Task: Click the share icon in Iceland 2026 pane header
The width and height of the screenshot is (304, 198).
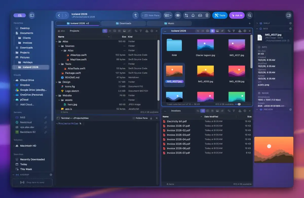Action: (222, 31)
